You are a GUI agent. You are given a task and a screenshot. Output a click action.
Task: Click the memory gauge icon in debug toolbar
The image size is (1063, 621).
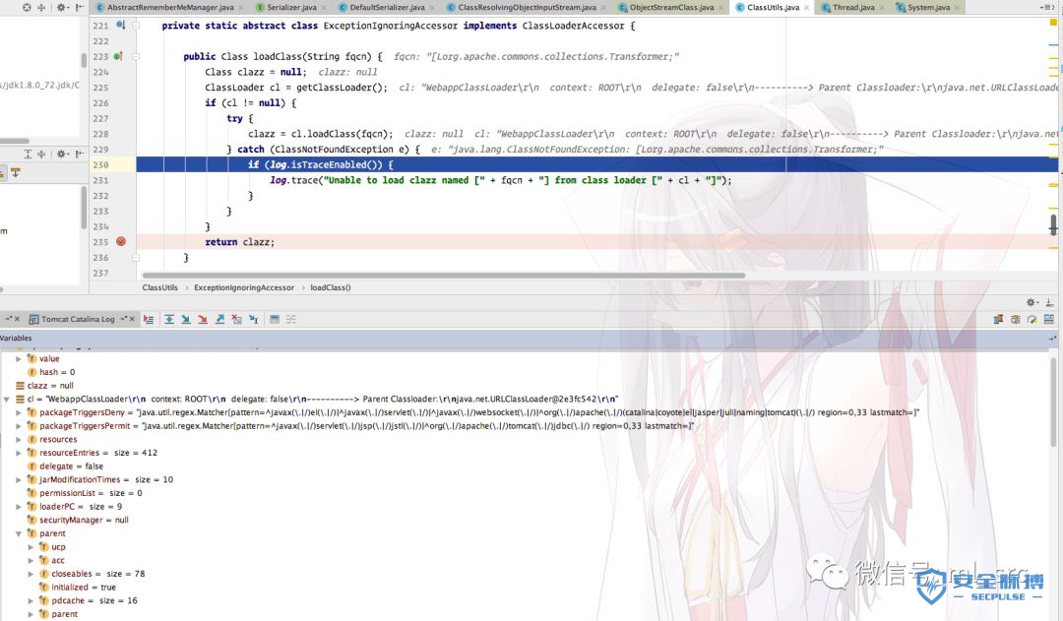pos(1032,319)
